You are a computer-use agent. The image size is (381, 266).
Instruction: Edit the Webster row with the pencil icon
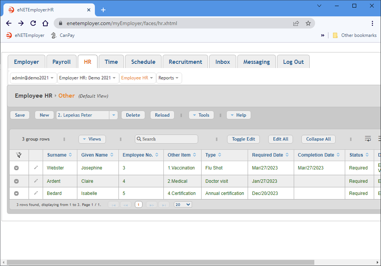pos(36,168)
